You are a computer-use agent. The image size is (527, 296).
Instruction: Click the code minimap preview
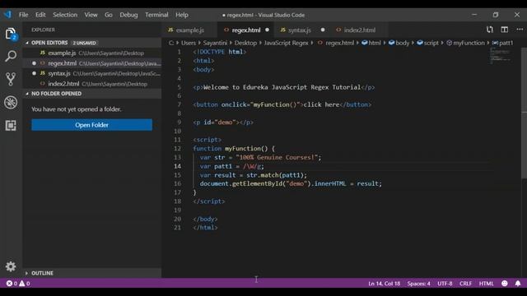pyautogui.click(x=500, y=56)
